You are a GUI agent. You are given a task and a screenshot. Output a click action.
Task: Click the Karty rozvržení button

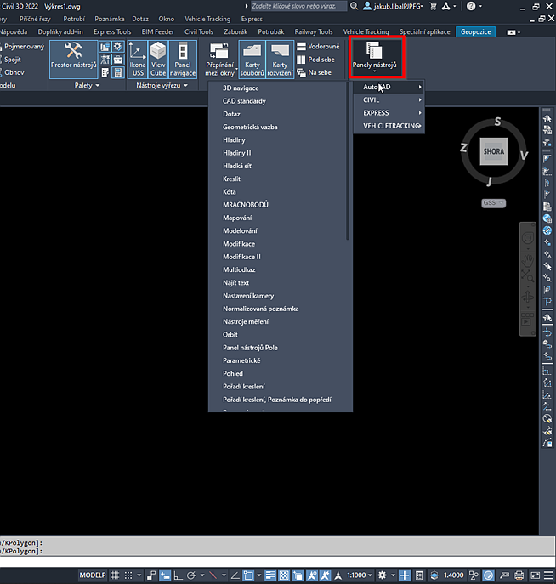click(x=280, y=60)
